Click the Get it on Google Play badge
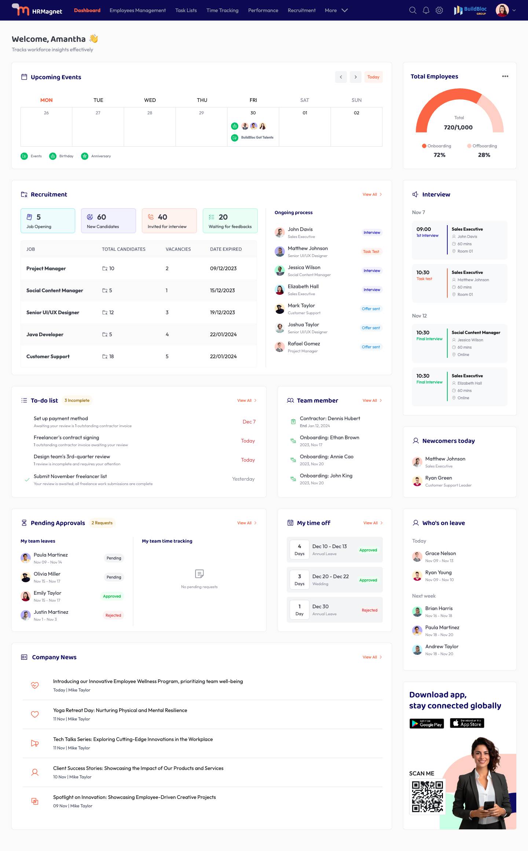The height and width of the screenshot is (851, 528). pyautogui.click(x=427, y=723)
